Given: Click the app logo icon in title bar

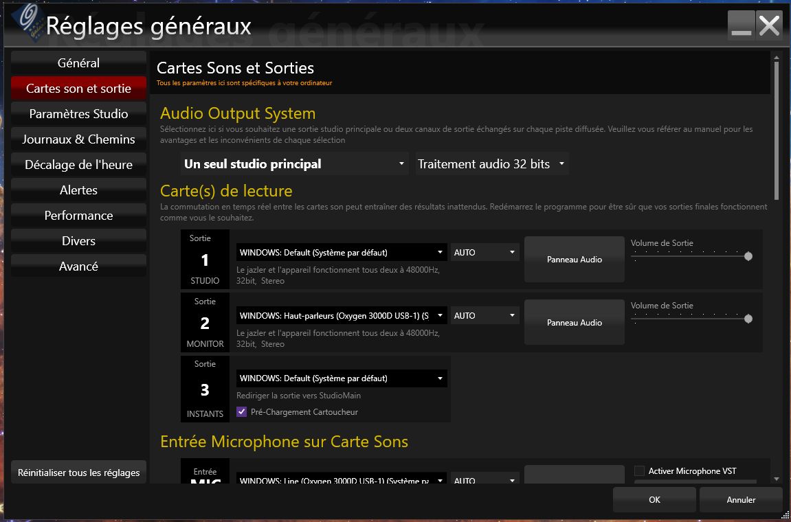Looking at the screenshot, I should click(x=27, y=24).
